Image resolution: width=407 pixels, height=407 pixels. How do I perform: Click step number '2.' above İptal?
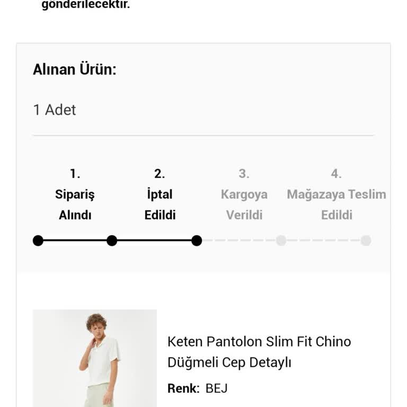pyautogui.click(x=160, y=174)
